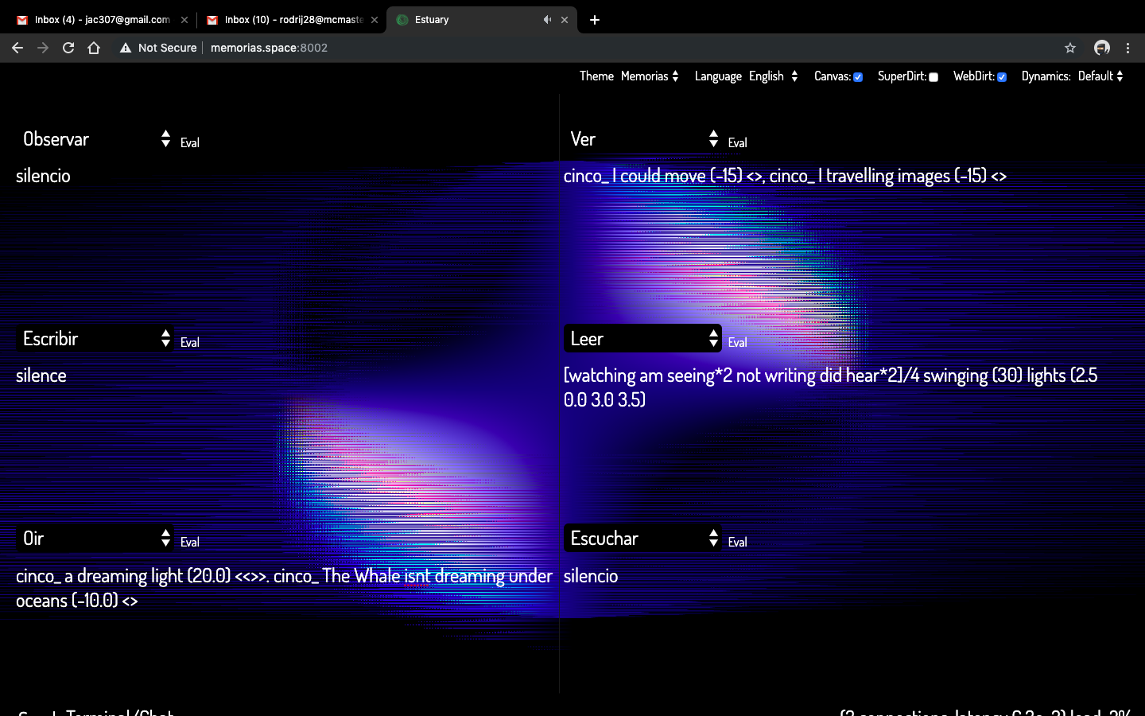Open the Chrome profile avatar

coord(1102,48)
